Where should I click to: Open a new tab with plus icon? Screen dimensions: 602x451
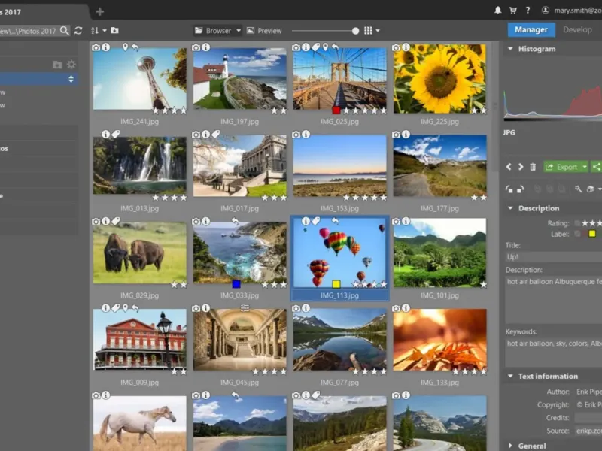coord(99,11)
